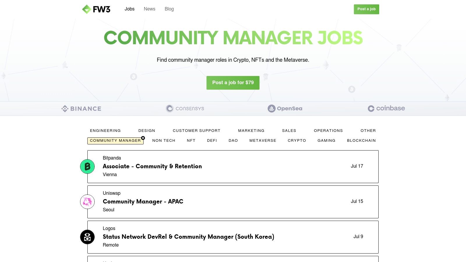Open Status Network DevRel & Community Manager job
Viewport: 466px width, 262px height.
(188, 237)
